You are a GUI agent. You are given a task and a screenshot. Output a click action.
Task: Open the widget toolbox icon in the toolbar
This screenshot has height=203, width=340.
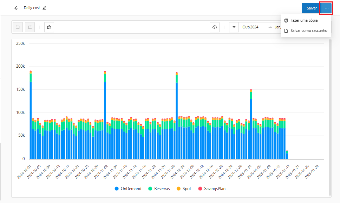click(x=49, y=27)
